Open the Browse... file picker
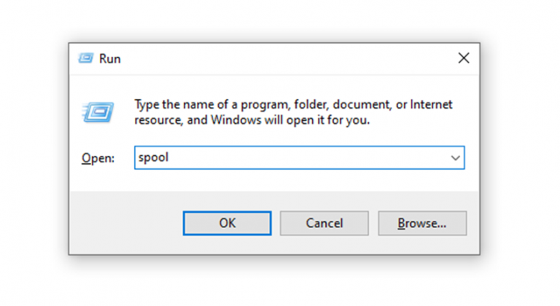 (421, 223)
